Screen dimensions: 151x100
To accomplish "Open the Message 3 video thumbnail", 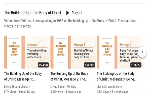I will [x=119, y=52].
